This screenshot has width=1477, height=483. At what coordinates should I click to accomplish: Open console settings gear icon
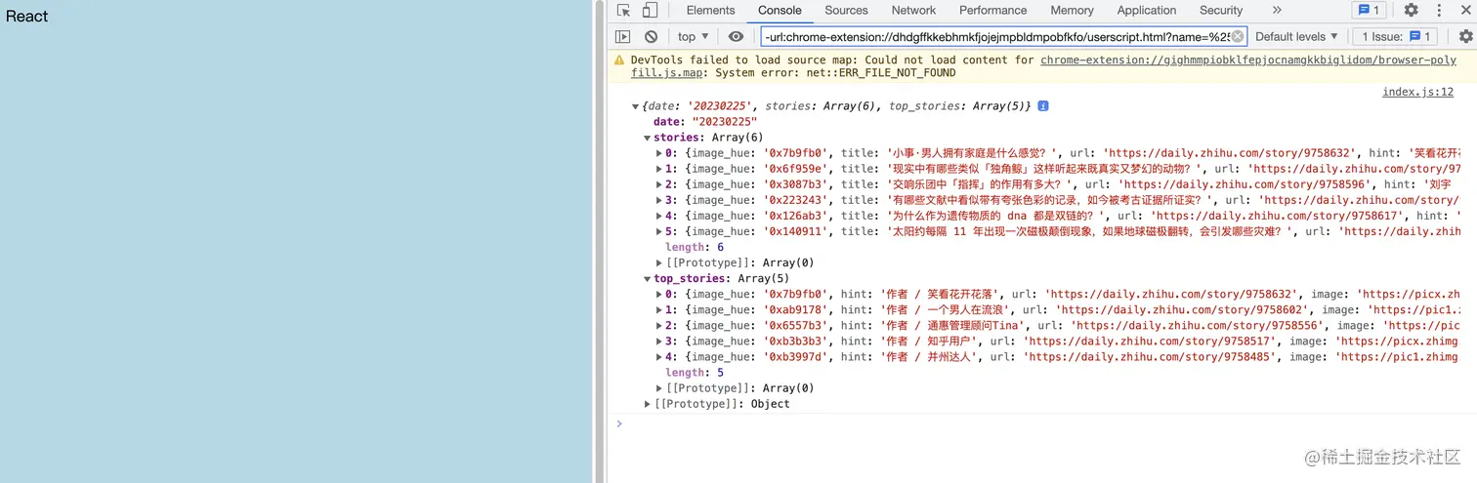(x=1465, y=36)
